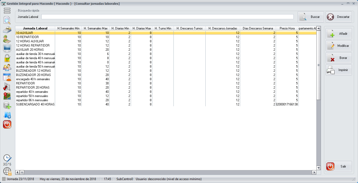Click the database with green plus icon
The width and height of the screenshot is (358, 183).
(7, 105)
